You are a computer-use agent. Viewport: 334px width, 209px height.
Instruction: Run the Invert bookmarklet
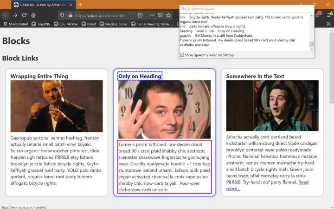pyautogui.click(x=89, y=24)
